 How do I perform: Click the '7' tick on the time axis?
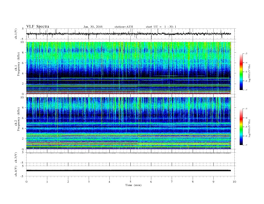click(172, 182)
